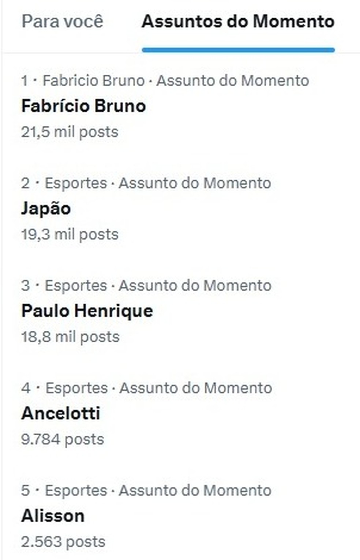The width and height of the screenshot is (360, 560).
Task: Select the Assuntos do Momento tab
Action: 238,22
